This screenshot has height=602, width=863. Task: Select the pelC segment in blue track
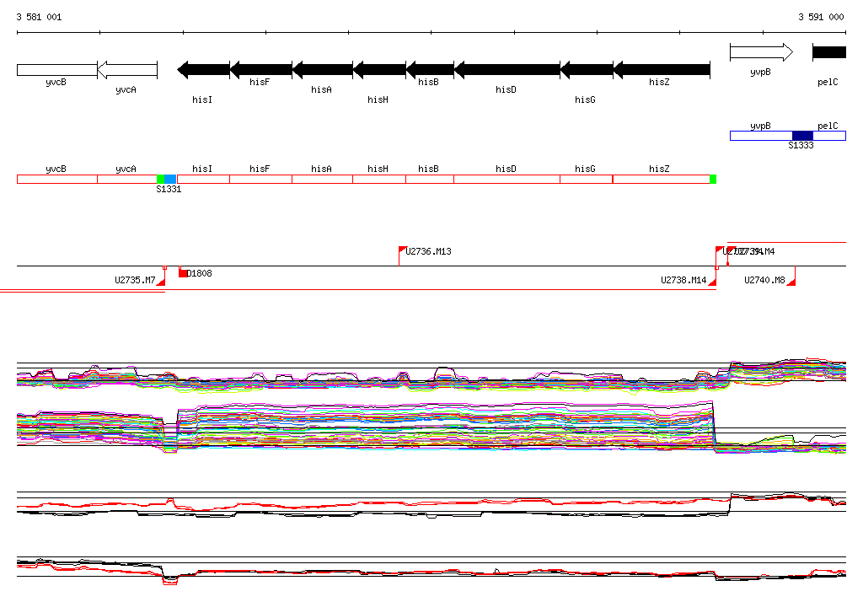[829, 136]
